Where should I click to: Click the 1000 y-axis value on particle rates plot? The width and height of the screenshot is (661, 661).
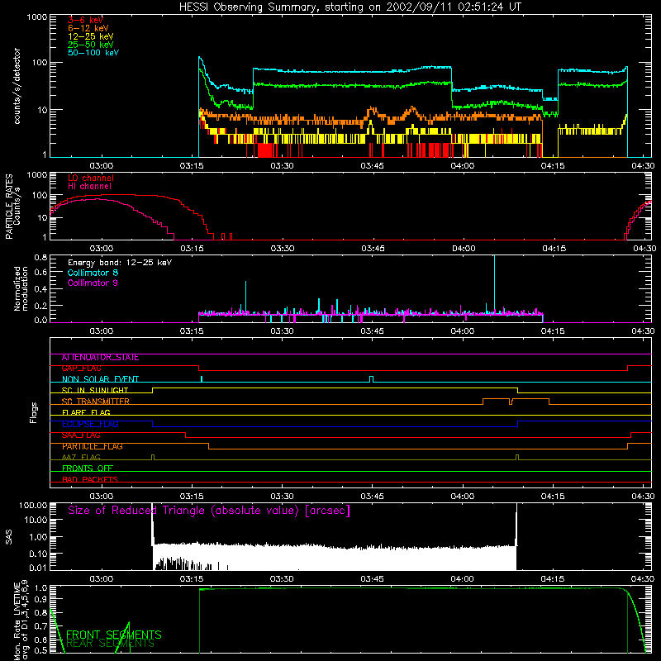coord(37,175)
